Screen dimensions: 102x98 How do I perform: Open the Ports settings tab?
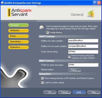19,36
